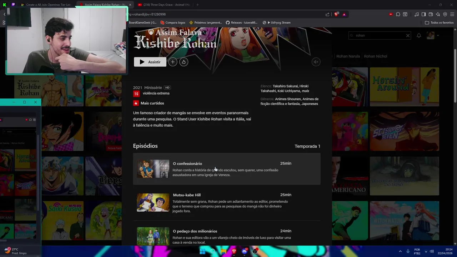Clear the rohan search with the X icon
Image resolution: width=457 pixels, height=257 pixels.
pos(408,35)
